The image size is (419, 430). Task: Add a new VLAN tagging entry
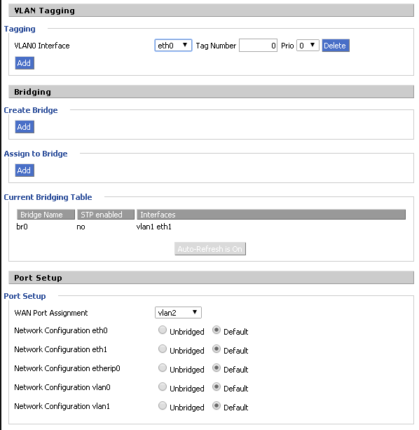25,63
